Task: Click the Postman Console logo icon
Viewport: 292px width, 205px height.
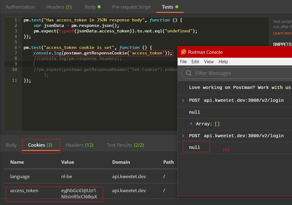Action: click(x=183, y=52)
